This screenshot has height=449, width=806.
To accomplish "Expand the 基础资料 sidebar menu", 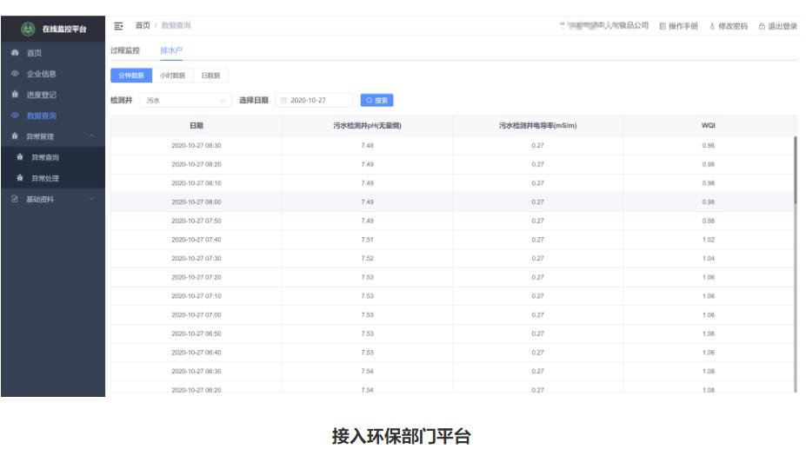I will click(91, 200).
